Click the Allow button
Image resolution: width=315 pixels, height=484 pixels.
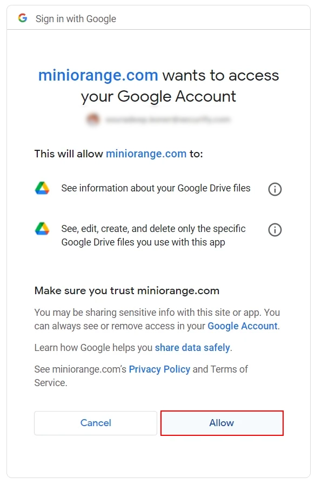tap(222, 423)
